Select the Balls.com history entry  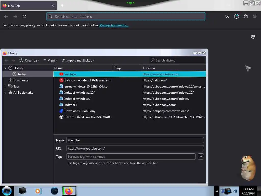(x=130, y=80)
